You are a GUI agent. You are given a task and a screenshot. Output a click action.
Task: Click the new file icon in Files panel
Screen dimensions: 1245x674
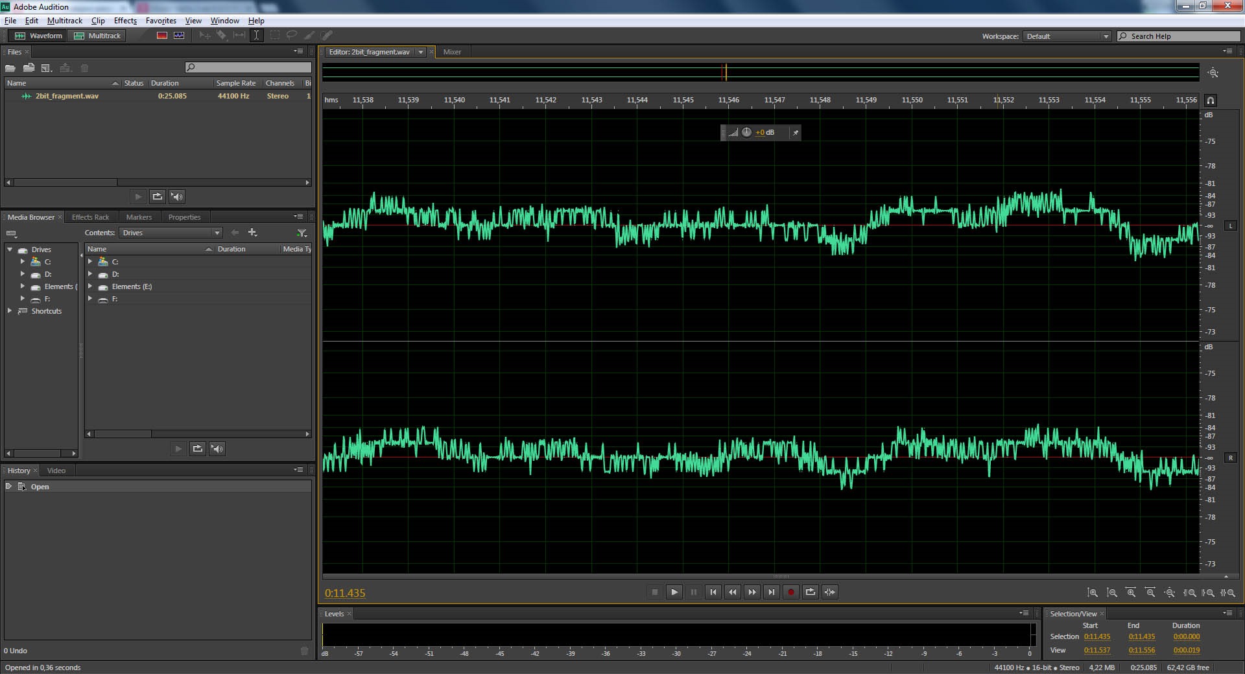47,68
